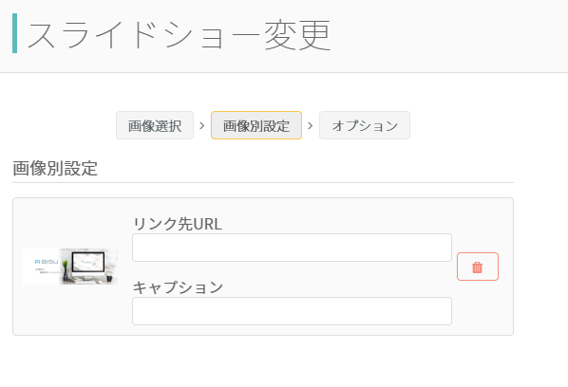568x387 pixels.
Task: Click the teal accent bar beside the title
Action: click(14, 33)
